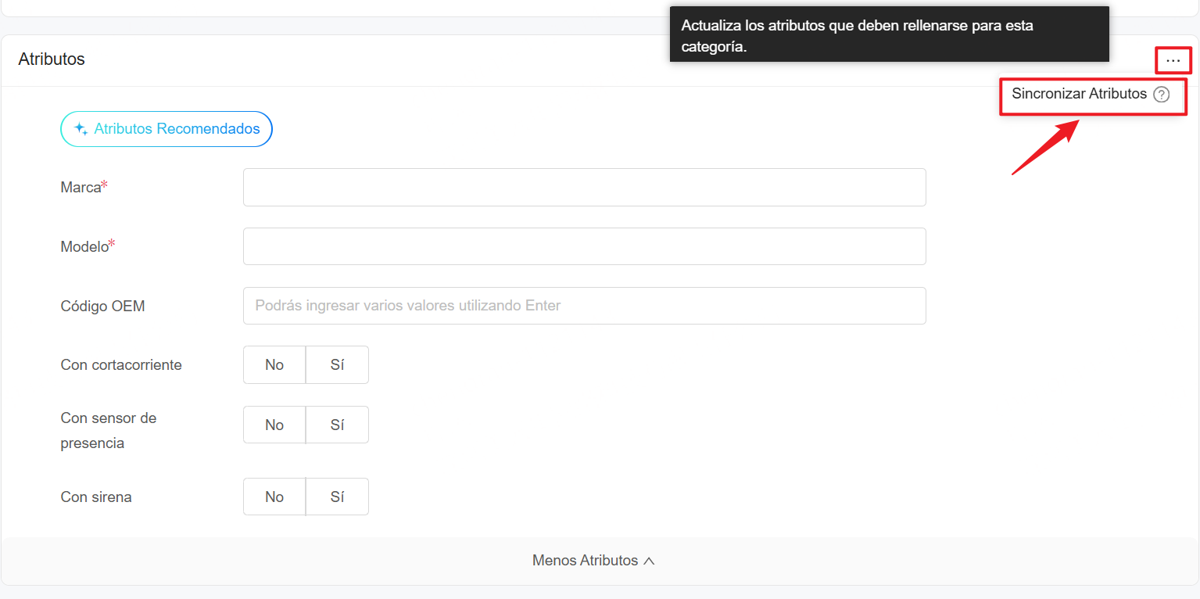This screenshot has width=1200, height=599.
Task: Click the three-dot menu icon in Atributos panel
Action: coord(1173,60)
